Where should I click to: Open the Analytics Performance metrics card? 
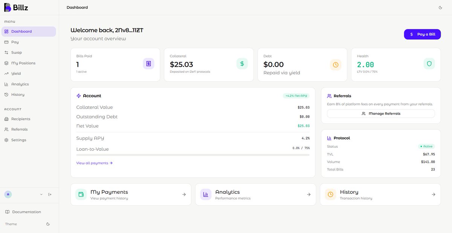[x=255, y=195]
